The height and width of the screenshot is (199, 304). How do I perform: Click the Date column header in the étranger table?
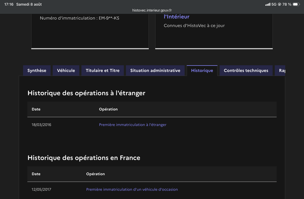(x=36, y=109)
